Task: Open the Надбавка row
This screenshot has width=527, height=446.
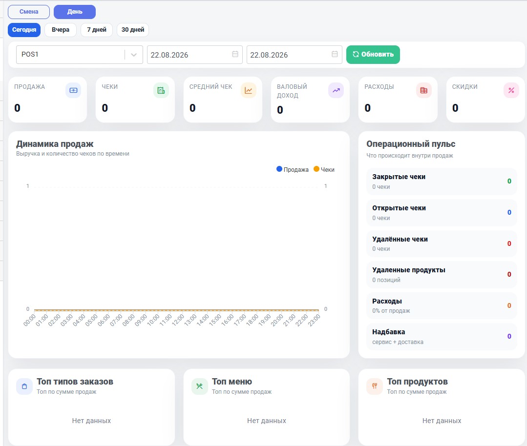Action: point(442,337)
